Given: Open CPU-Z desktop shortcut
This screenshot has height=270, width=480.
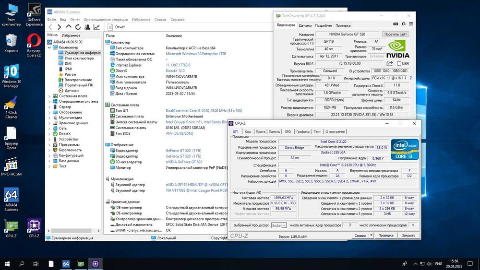Looking at the screenshot, I should pos(34,228).
